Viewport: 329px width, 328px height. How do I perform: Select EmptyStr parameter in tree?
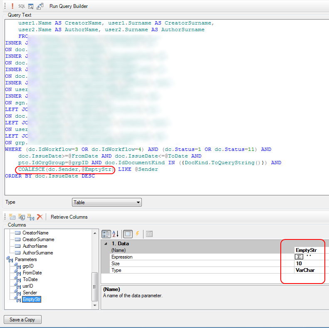click(x=32, y=299)
